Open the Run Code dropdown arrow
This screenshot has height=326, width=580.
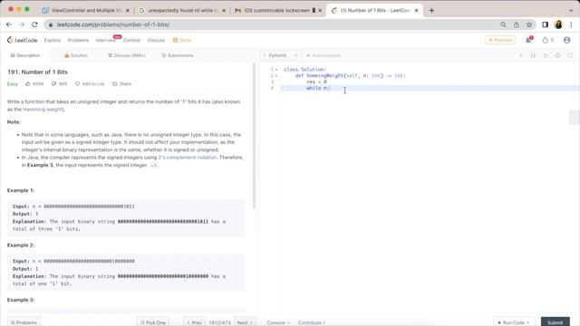tap(527, 322)
